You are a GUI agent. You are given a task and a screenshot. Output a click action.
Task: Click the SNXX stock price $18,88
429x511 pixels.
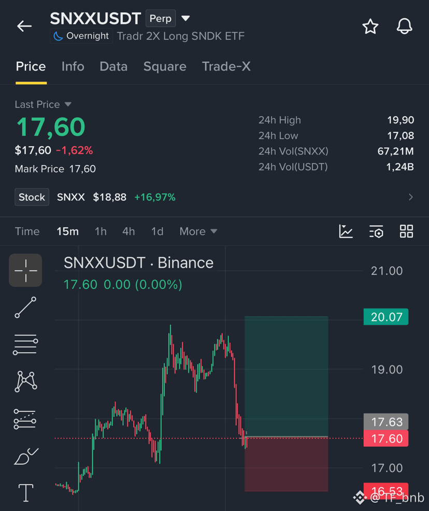click(x=110, y=197)
